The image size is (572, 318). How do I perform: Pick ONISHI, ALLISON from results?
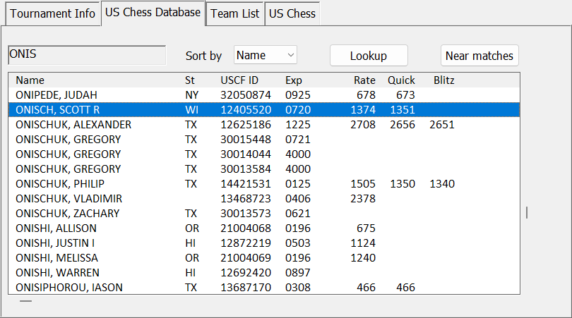[56, 228]
